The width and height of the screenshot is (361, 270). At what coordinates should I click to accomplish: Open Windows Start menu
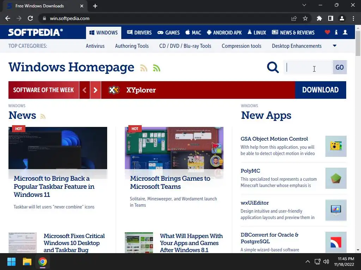click(x=11, y=262)
